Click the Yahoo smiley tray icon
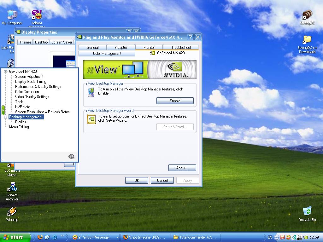The height and width of the screenshot is (242, 323). point(288,237)
